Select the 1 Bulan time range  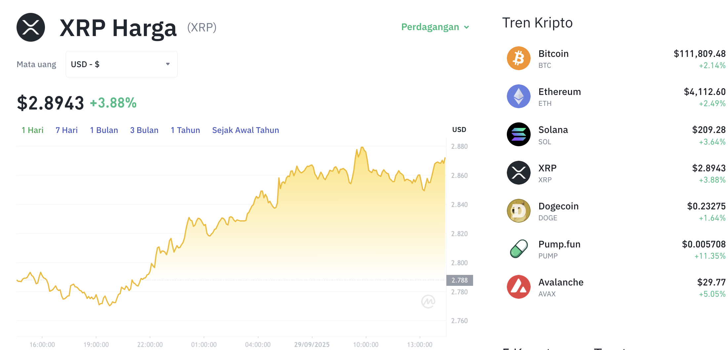(x=104, y=130)
